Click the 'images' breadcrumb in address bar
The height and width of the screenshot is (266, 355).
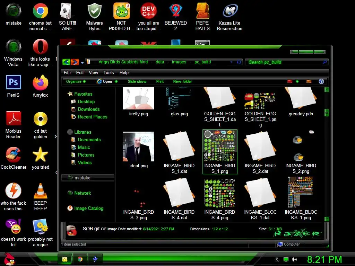[179, 62]
